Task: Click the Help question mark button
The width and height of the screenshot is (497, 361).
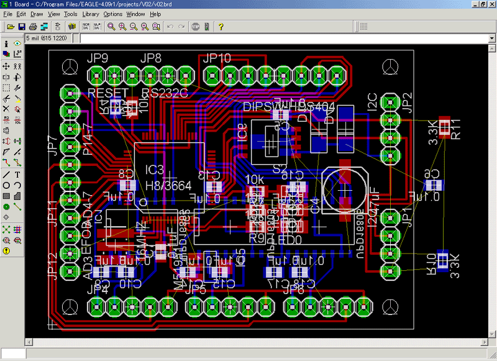Action: (221, 27)
